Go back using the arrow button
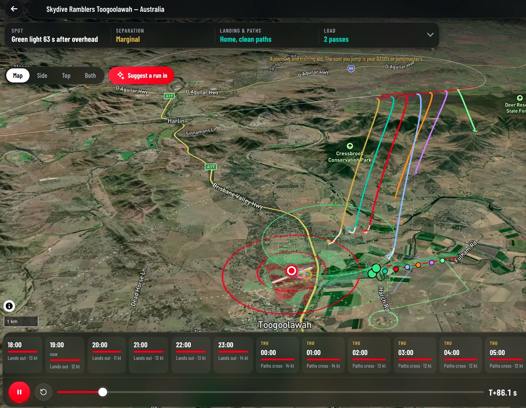This screenshot has width=526, height=408. [14, 9]
